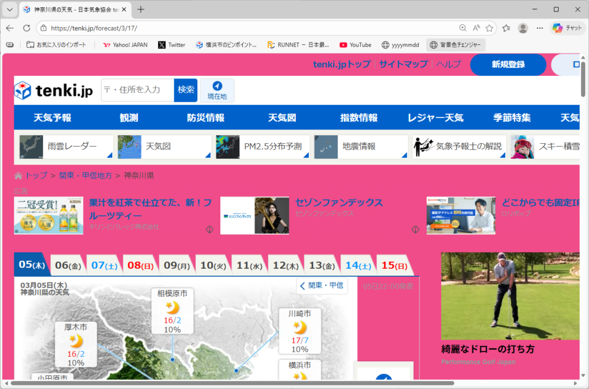The width and height of the screenshot is (589, 389).
Task: Add this page to favorites star icon
Action: (489, 28)
